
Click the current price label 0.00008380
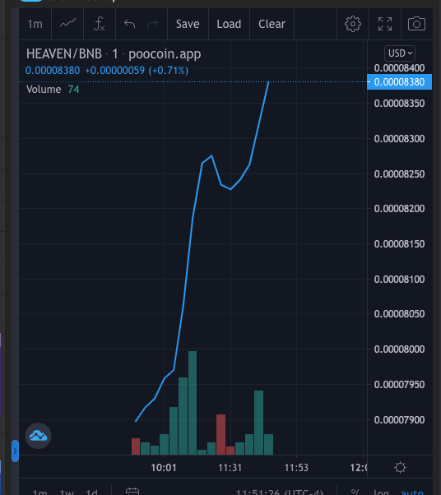(399, 82)
